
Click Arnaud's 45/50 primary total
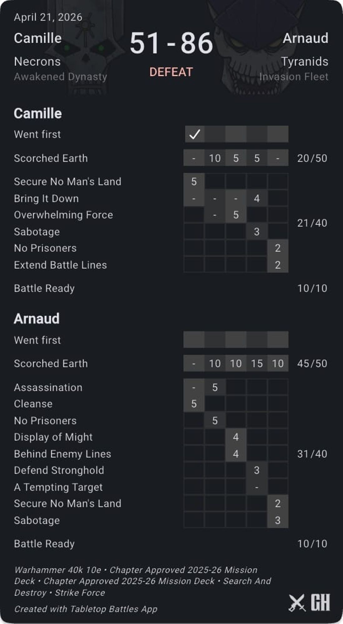(312, 363)
